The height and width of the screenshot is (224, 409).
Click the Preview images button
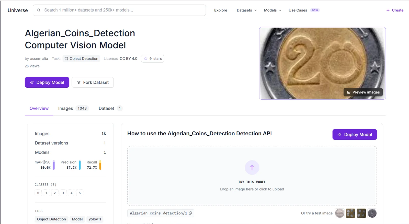(x=363, y=92)
